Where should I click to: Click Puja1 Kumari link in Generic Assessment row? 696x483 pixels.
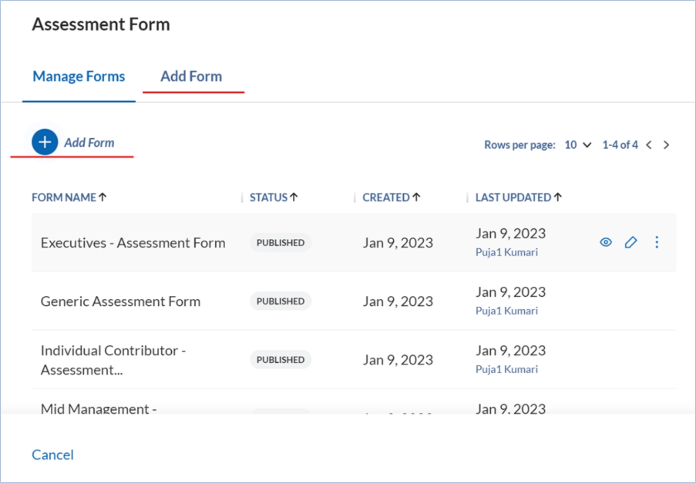click(x=507, y=311)
